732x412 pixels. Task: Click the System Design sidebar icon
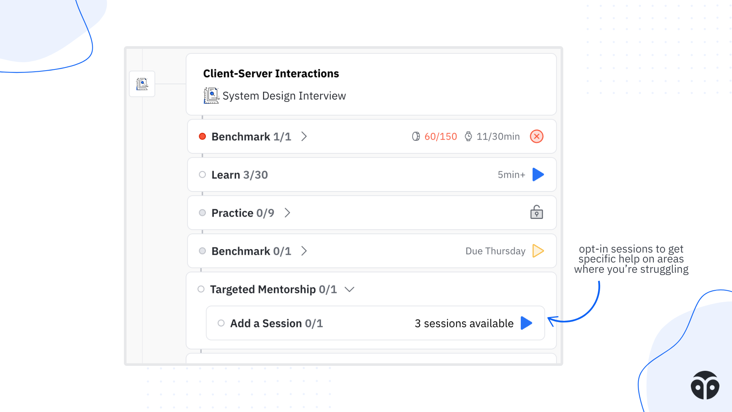pyautogui.click(x=142, y=84)
